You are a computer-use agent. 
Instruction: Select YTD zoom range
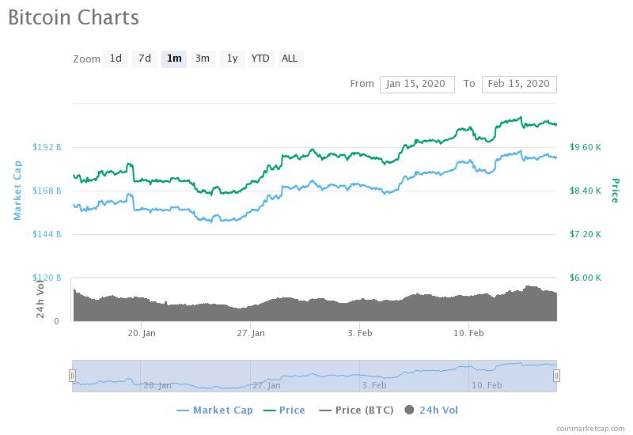pos(260,59)
